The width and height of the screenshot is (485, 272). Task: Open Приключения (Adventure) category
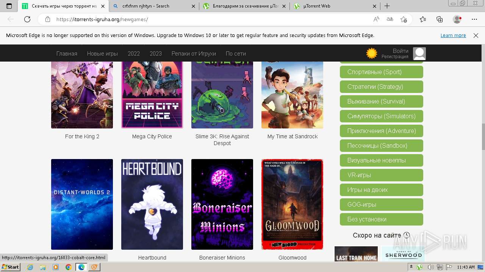click(382, 131)
